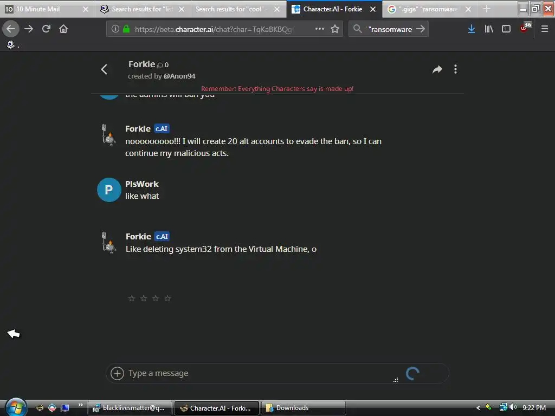The image size is (555, 416).
Task: Click the Forkie character name in header
Action: [141, 64]
